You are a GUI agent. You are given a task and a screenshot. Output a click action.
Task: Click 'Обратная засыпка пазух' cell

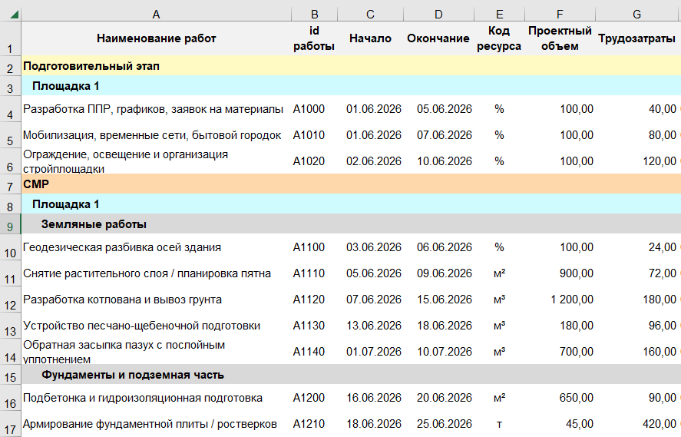[157, 352]
